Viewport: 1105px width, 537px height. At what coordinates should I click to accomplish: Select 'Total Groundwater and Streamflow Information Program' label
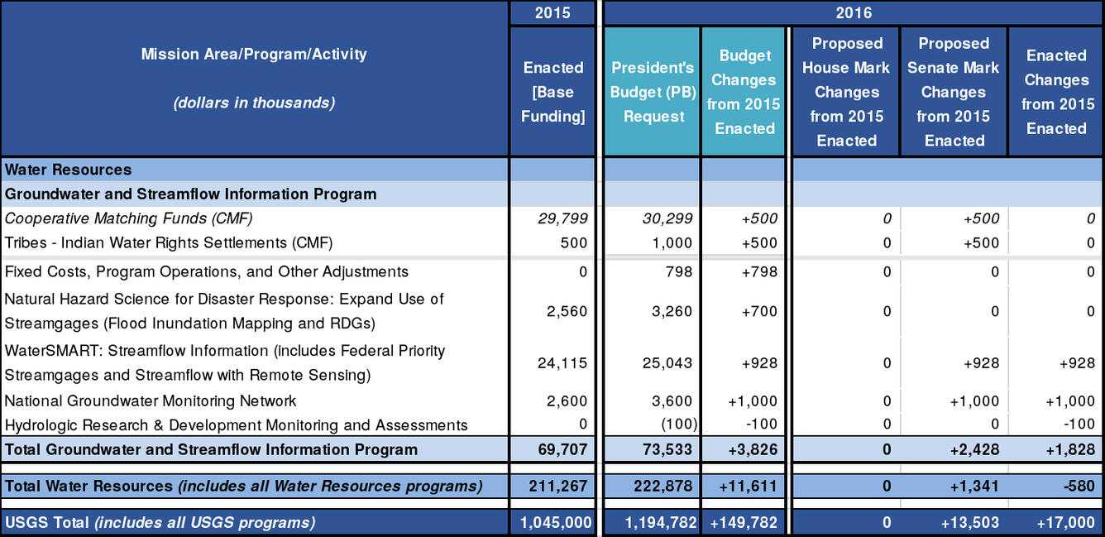coord(211,449)
